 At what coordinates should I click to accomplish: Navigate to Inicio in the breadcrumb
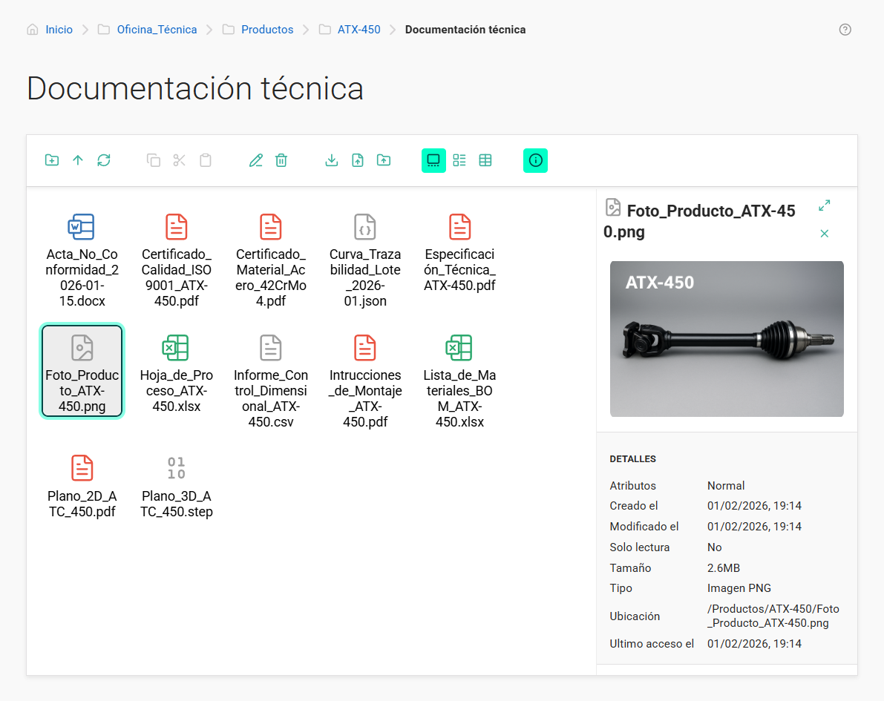(x=59, y=30)
